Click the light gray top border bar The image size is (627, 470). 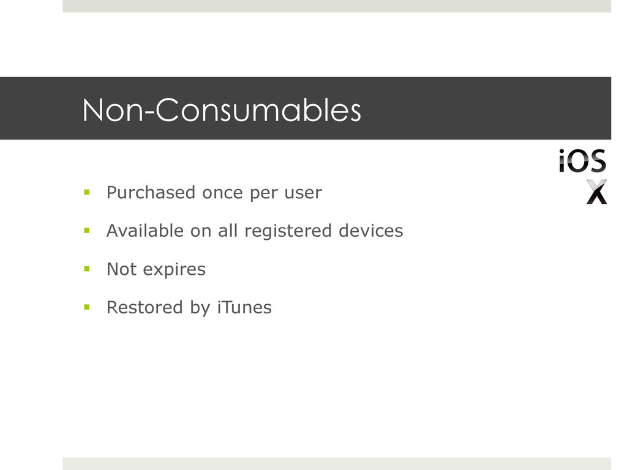point(337,6)
